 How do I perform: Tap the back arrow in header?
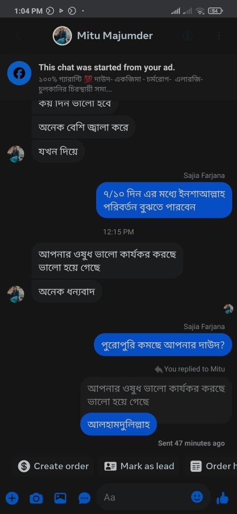point(18,36)
